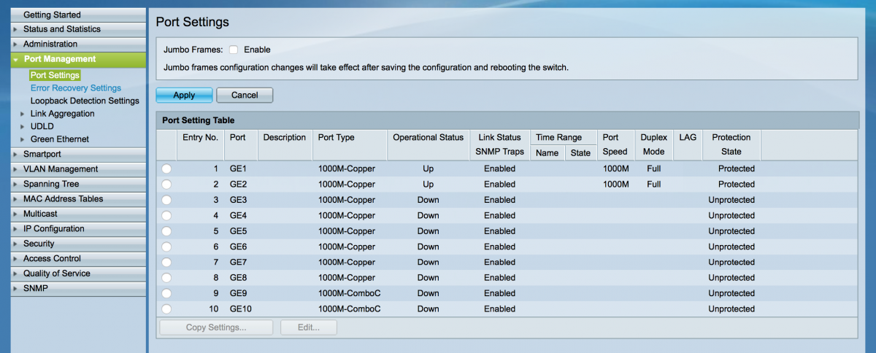Select Port Settings in sidebar

tap(55, 75)
